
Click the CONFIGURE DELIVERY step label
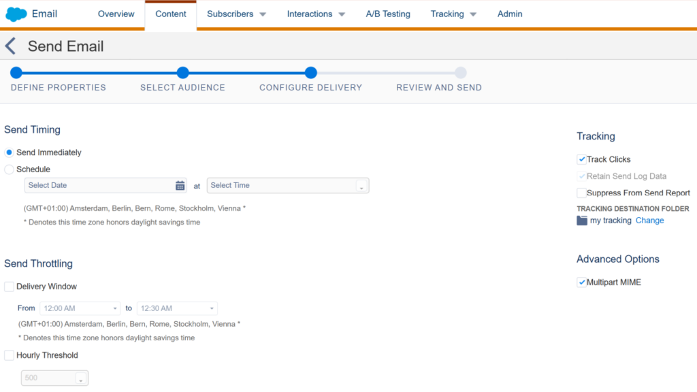[x=310, y=88]
